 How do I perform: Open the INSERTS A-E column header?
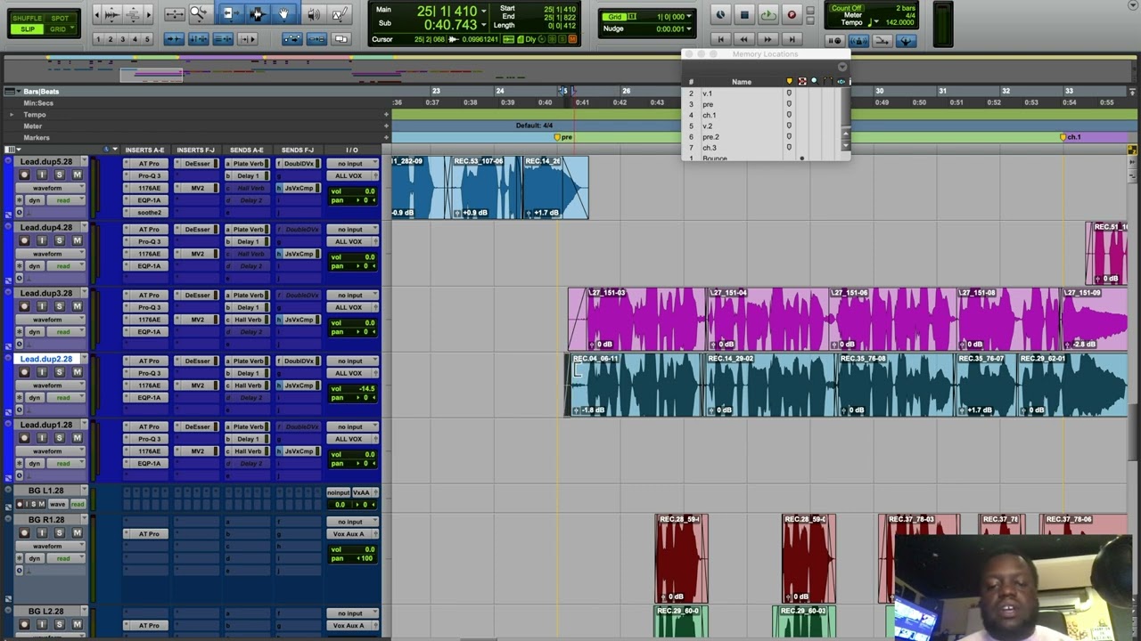pyautogui.click(x=144, y=150)
